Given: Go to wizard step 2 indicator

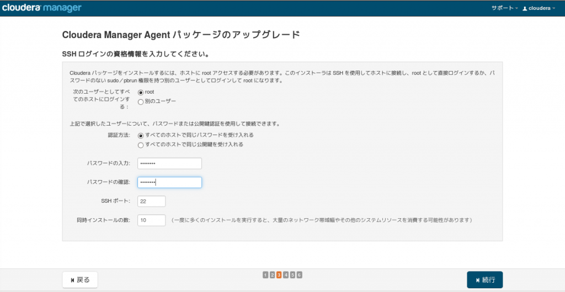Looking at the screenshot, I should (x=272, y=275).
